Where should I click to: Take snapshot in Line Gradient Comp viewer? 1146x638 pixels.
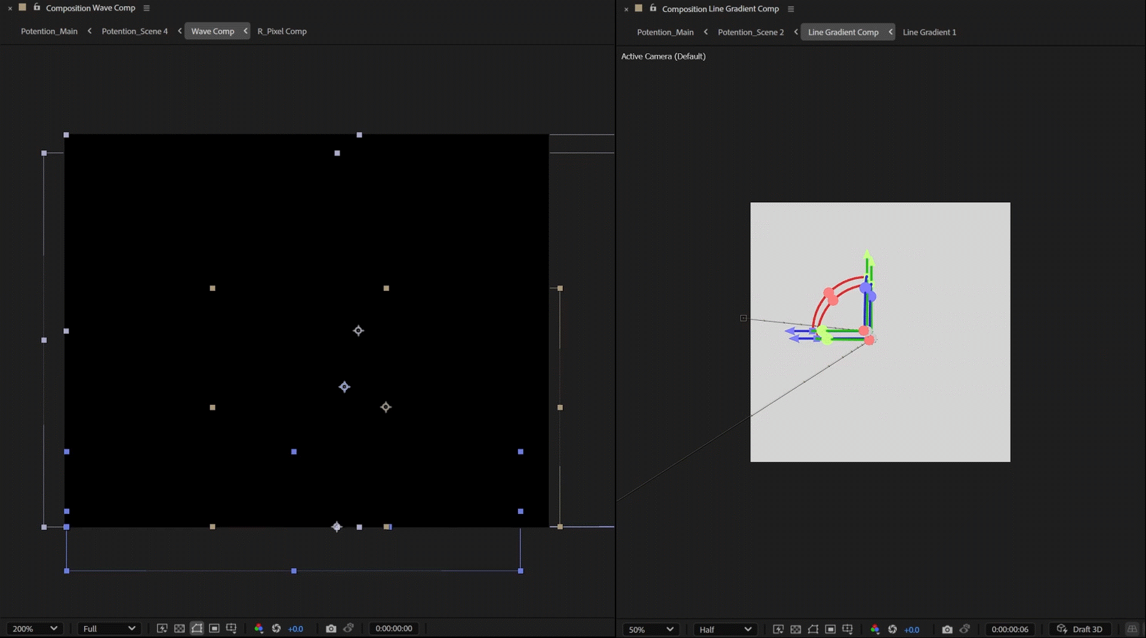(947, 630)
